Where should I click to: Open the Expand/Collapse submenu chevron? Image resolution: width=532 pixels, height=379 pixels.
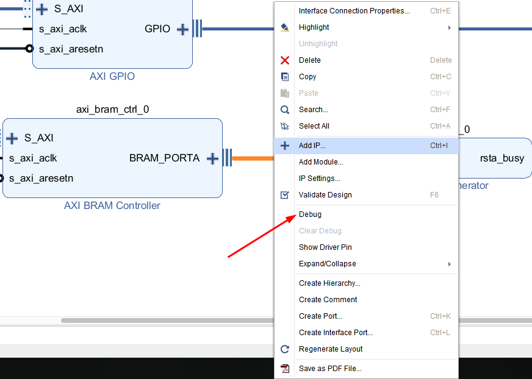[450, 264]
